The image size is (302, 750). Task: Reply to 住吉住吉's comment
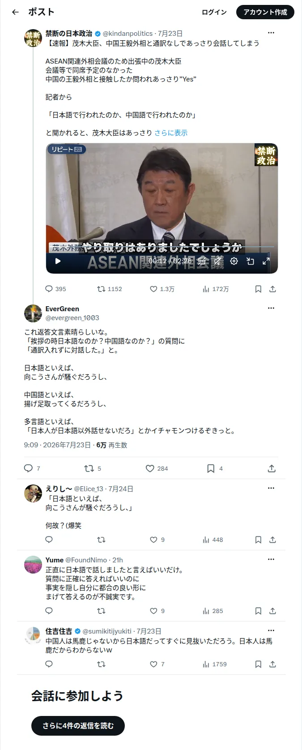(49, 664)
